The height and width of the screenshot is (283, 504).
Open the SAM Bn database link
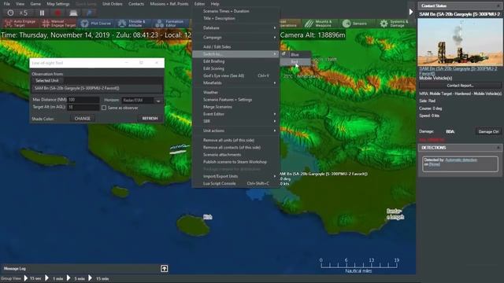458,71
